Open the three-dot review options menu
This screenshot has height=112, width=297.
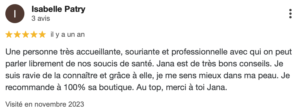pos(290,14)
